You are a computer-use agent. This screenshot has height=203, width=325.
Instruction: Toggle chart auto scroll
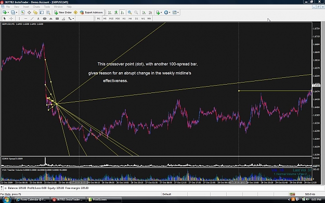[x=144, y=12]
